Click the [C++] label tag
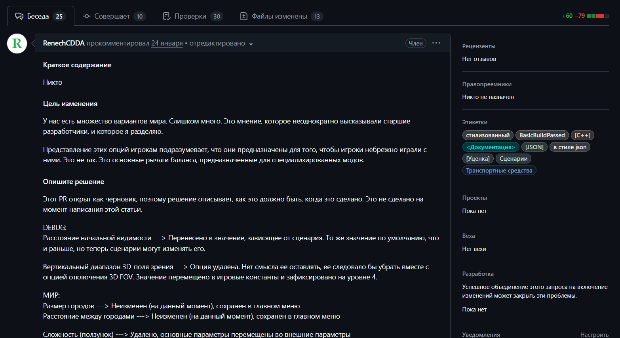 coord(582,135)
